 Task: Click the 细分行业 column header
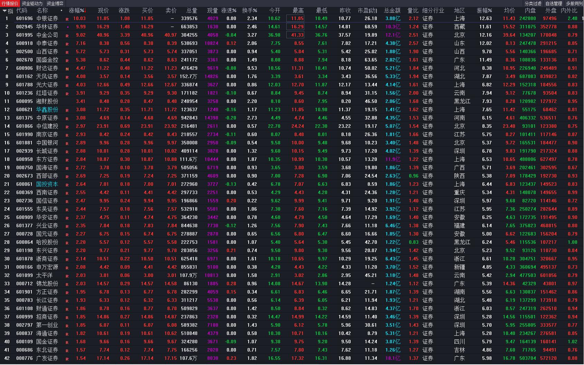(x=433, y=11)
